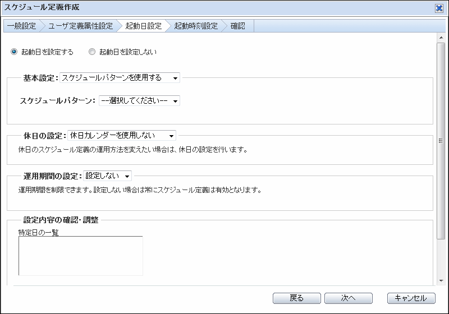This screenshot has width=449, height=314.
Task: Open the 基本設定 dropdown
Action: 120,78
